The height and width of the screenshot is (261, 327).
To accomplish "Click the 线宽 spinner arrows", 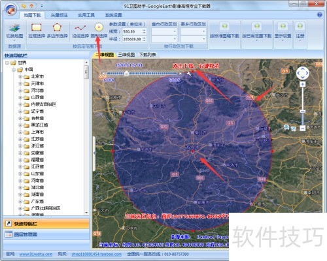I will click(x=144, y=31).
